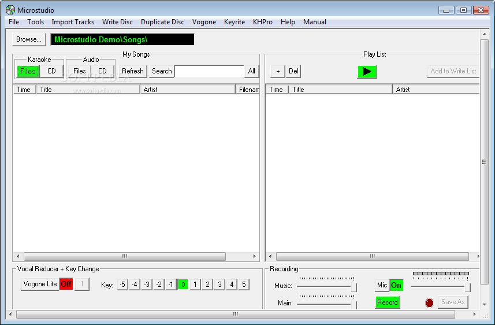Toggle the Mic On switch
The image size is (495, 325).
coord(396,285)
